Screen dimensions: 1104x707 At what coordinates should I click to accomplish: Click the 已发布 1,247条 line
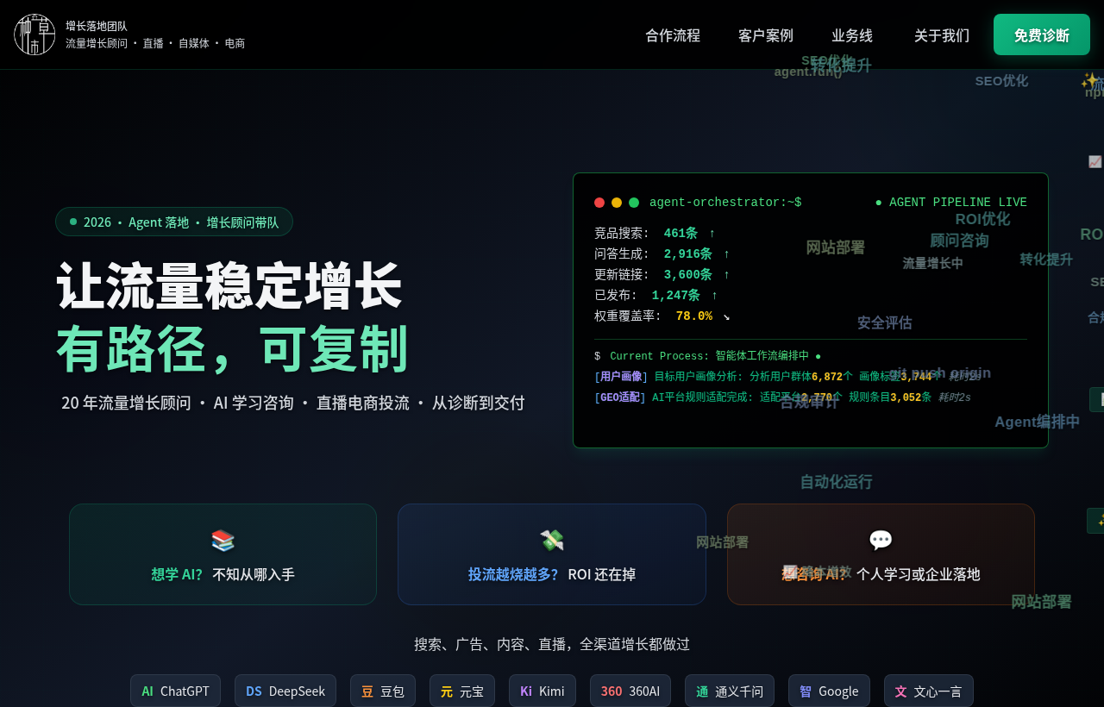(x=656, y=296)
